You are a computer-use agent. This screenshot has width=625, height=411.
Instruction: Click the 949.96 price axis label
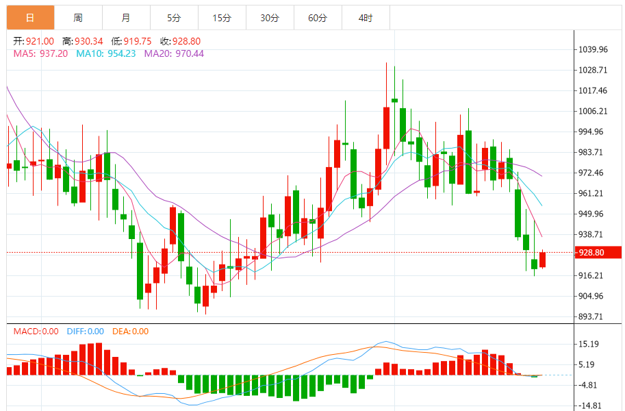pyautogui.click(x=591, y=214)
